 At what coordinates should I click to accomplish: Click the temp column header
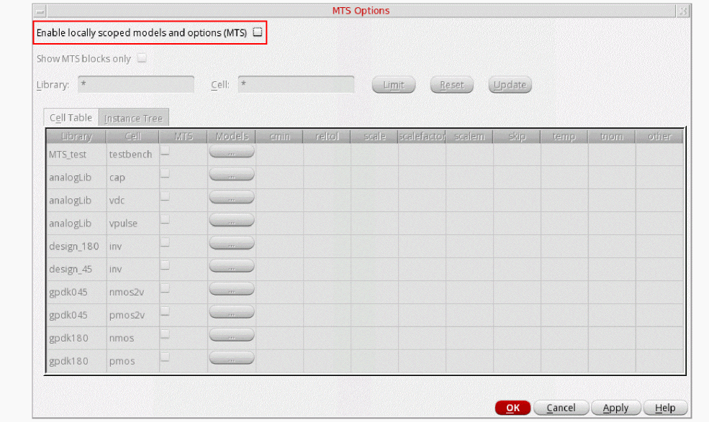[x=564, y=136]
